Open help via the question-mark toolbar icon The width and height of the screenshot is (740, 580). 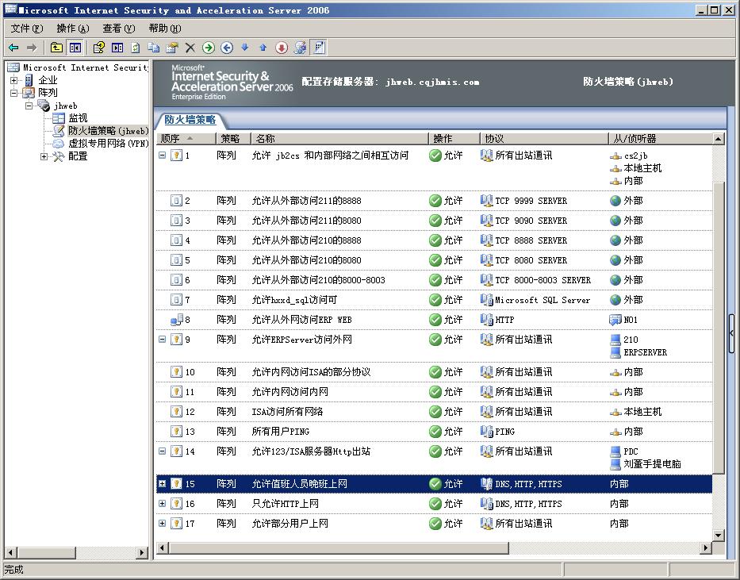pyautogui.click(x=99, y=48)
